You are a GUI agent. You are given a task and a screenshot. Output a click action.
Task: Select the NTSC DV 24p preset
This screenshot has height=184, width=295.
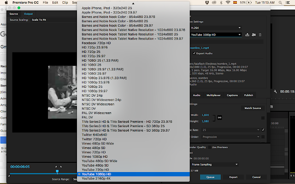click(x=133, y=95)
